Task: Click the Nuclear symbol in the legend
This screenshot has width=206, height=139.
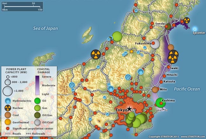Action: (x=8, y=108)
